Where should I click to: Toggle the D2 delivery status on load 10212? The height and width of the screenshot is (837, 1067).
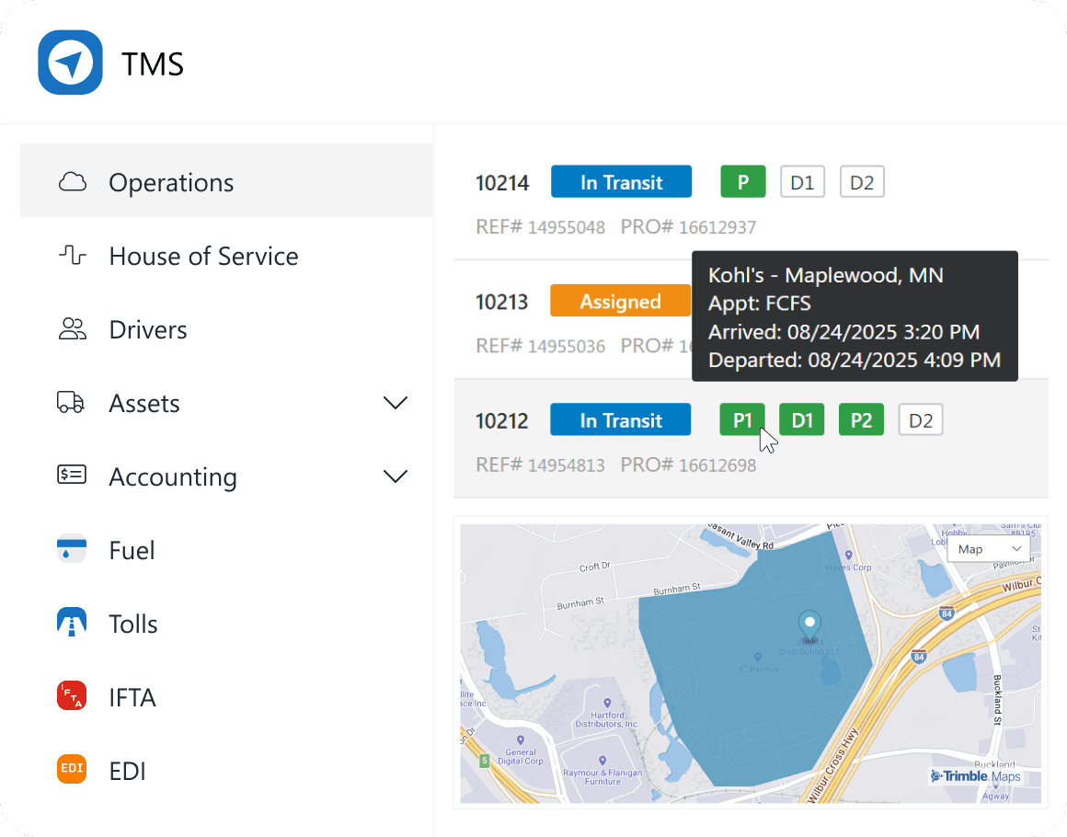(920, 419)
